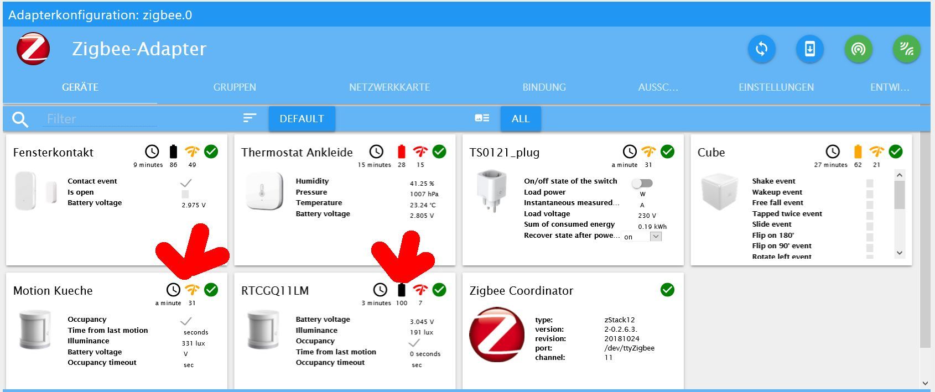Image resolution: width=935 pixels, height=392 pixels.
Task: Click the search magnifier icon
Action: click(20, 119)
